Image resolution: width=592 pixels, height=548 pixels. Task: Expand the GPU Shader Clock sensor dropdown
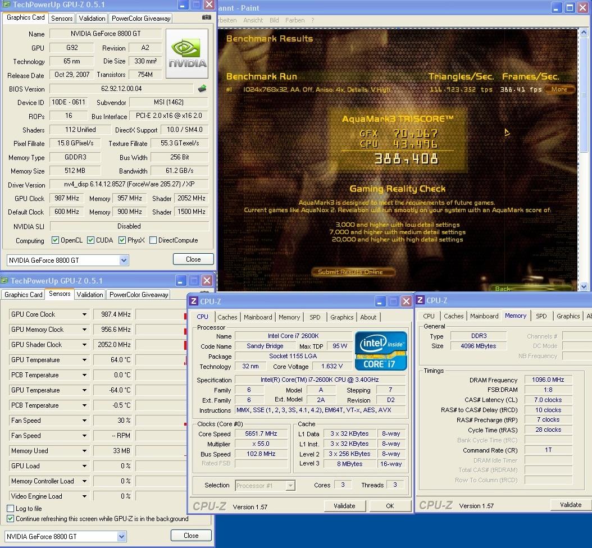click(84, 345)
